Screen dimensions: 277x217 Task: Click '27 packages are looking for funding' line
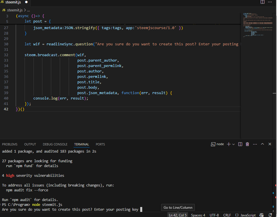tap(37, 161)
